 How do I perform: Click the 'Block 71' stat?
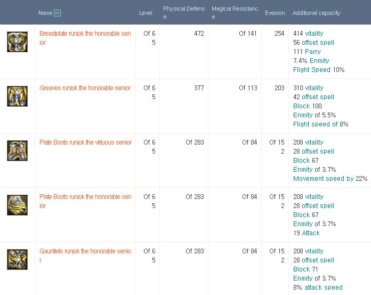(x=305, y=269)
